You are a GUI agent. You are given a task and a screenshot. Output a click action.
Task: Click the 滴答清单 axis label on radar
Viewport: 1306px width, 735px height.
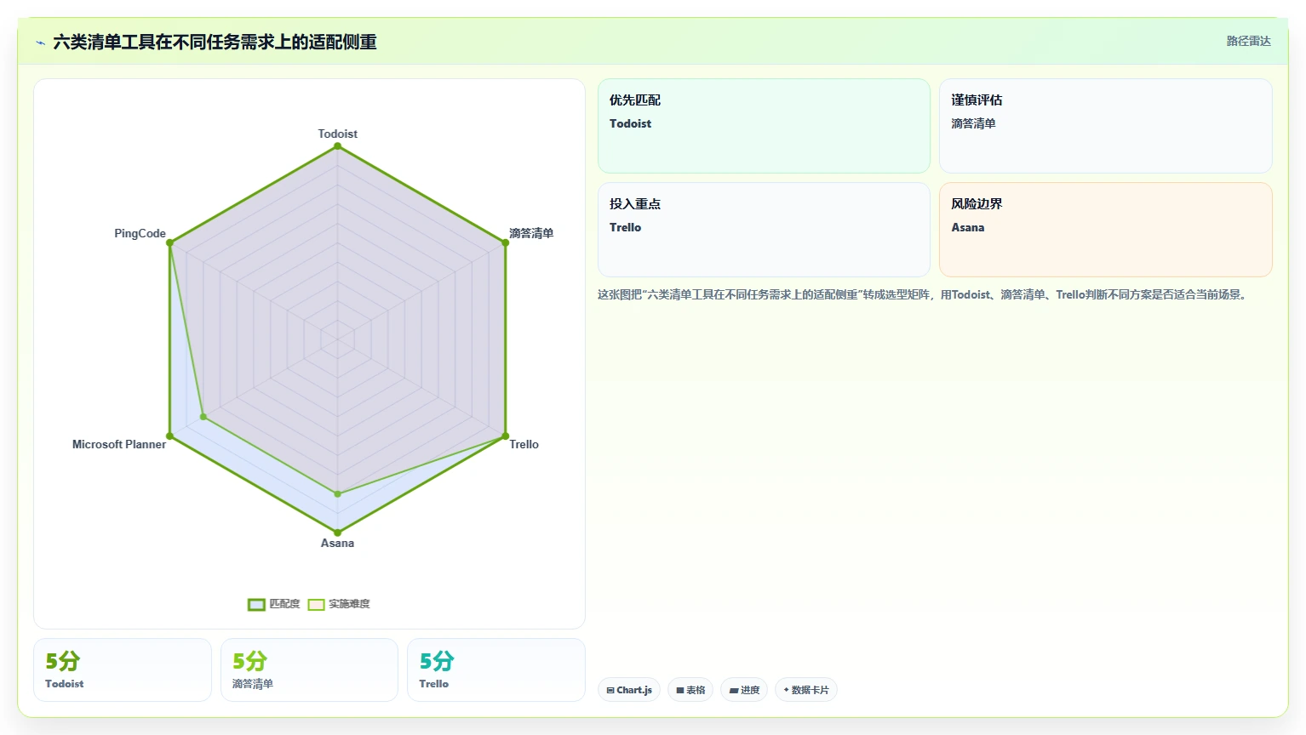point(531,233)
